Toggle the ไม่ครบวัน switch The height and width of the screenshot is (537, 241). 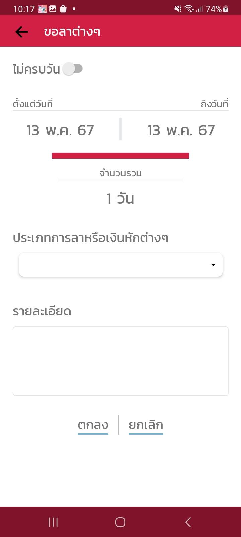73,69
